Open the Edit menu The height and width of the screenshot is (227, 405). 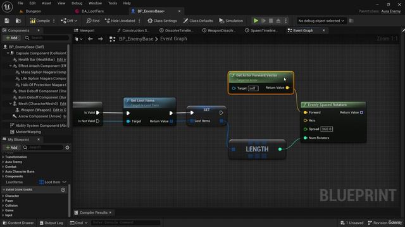click(32, 3)
